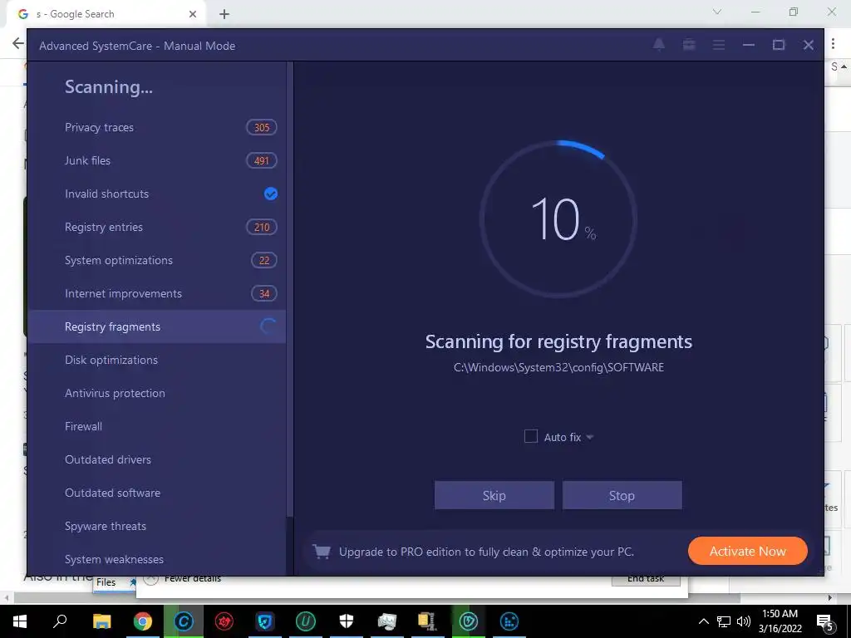Open Task Manager icon in taskbar
The width and height of the screenshot is (851, 638).
(387, 621)
